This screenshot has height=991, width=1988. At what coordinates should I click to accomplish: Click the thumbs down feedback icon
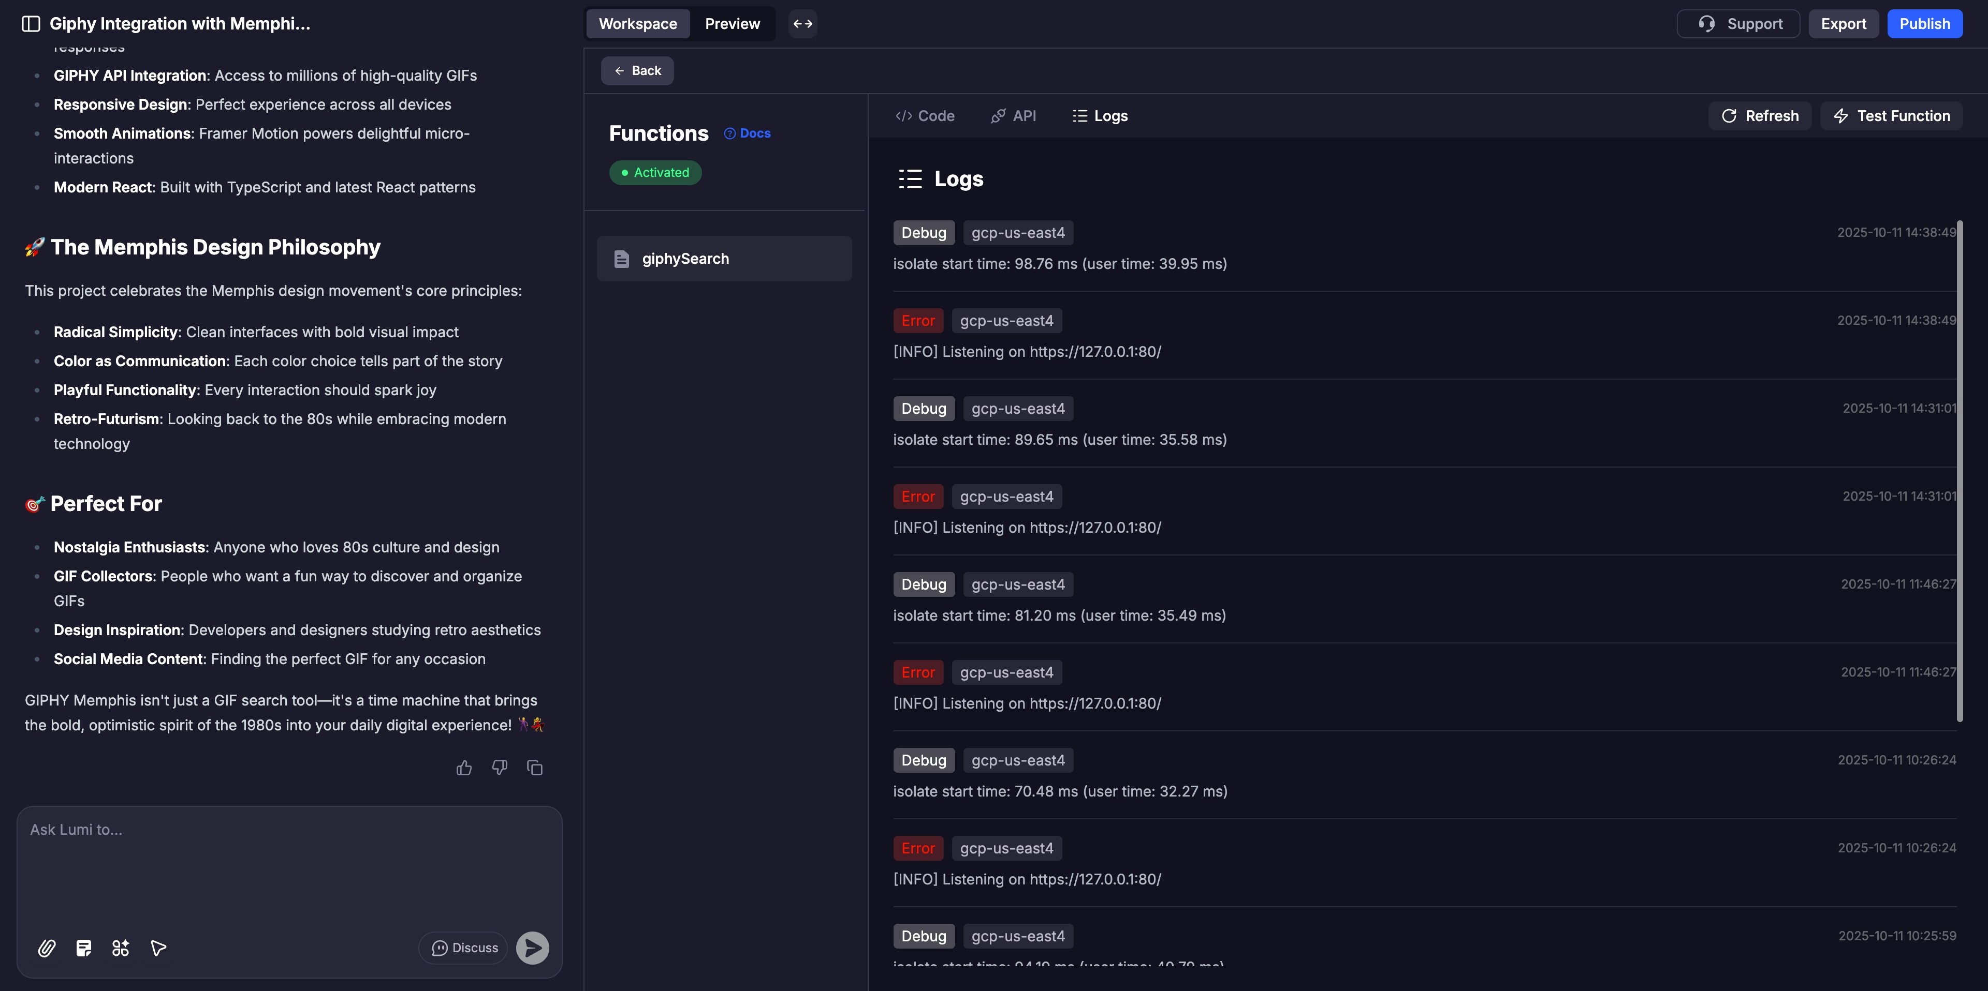(x=499, y=768)
